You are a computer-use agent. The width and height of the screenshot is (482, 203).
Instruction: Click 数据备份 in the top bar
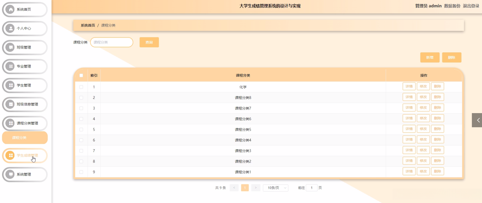(452, 6)
